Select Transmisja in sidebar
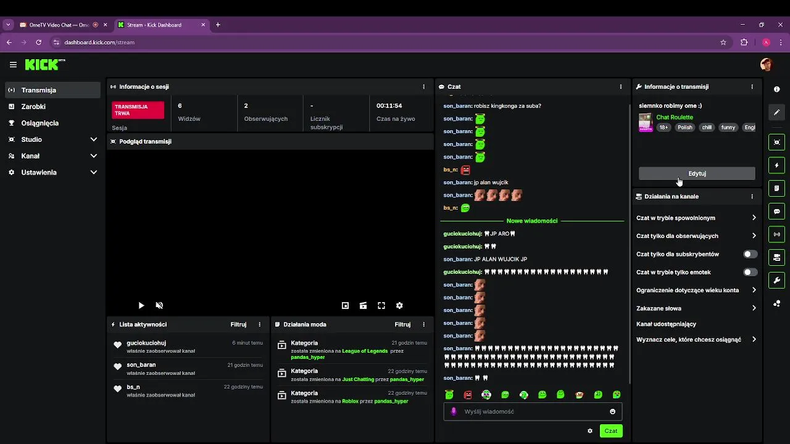This screenshot has width=790, height=444. pyautogui.click(x=52, y=90)
